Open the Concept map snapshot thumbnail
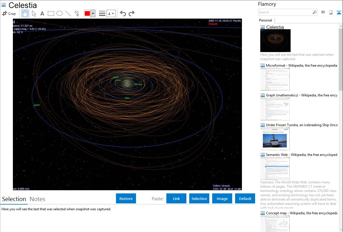Viewport: 343px width, 232px height. (x=275, y=224)
